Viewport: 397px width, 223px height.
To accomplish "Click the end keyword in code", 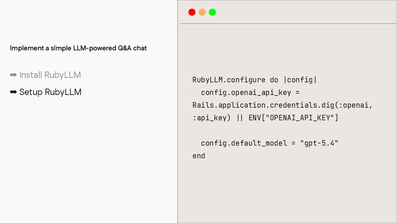I will 199,156.
